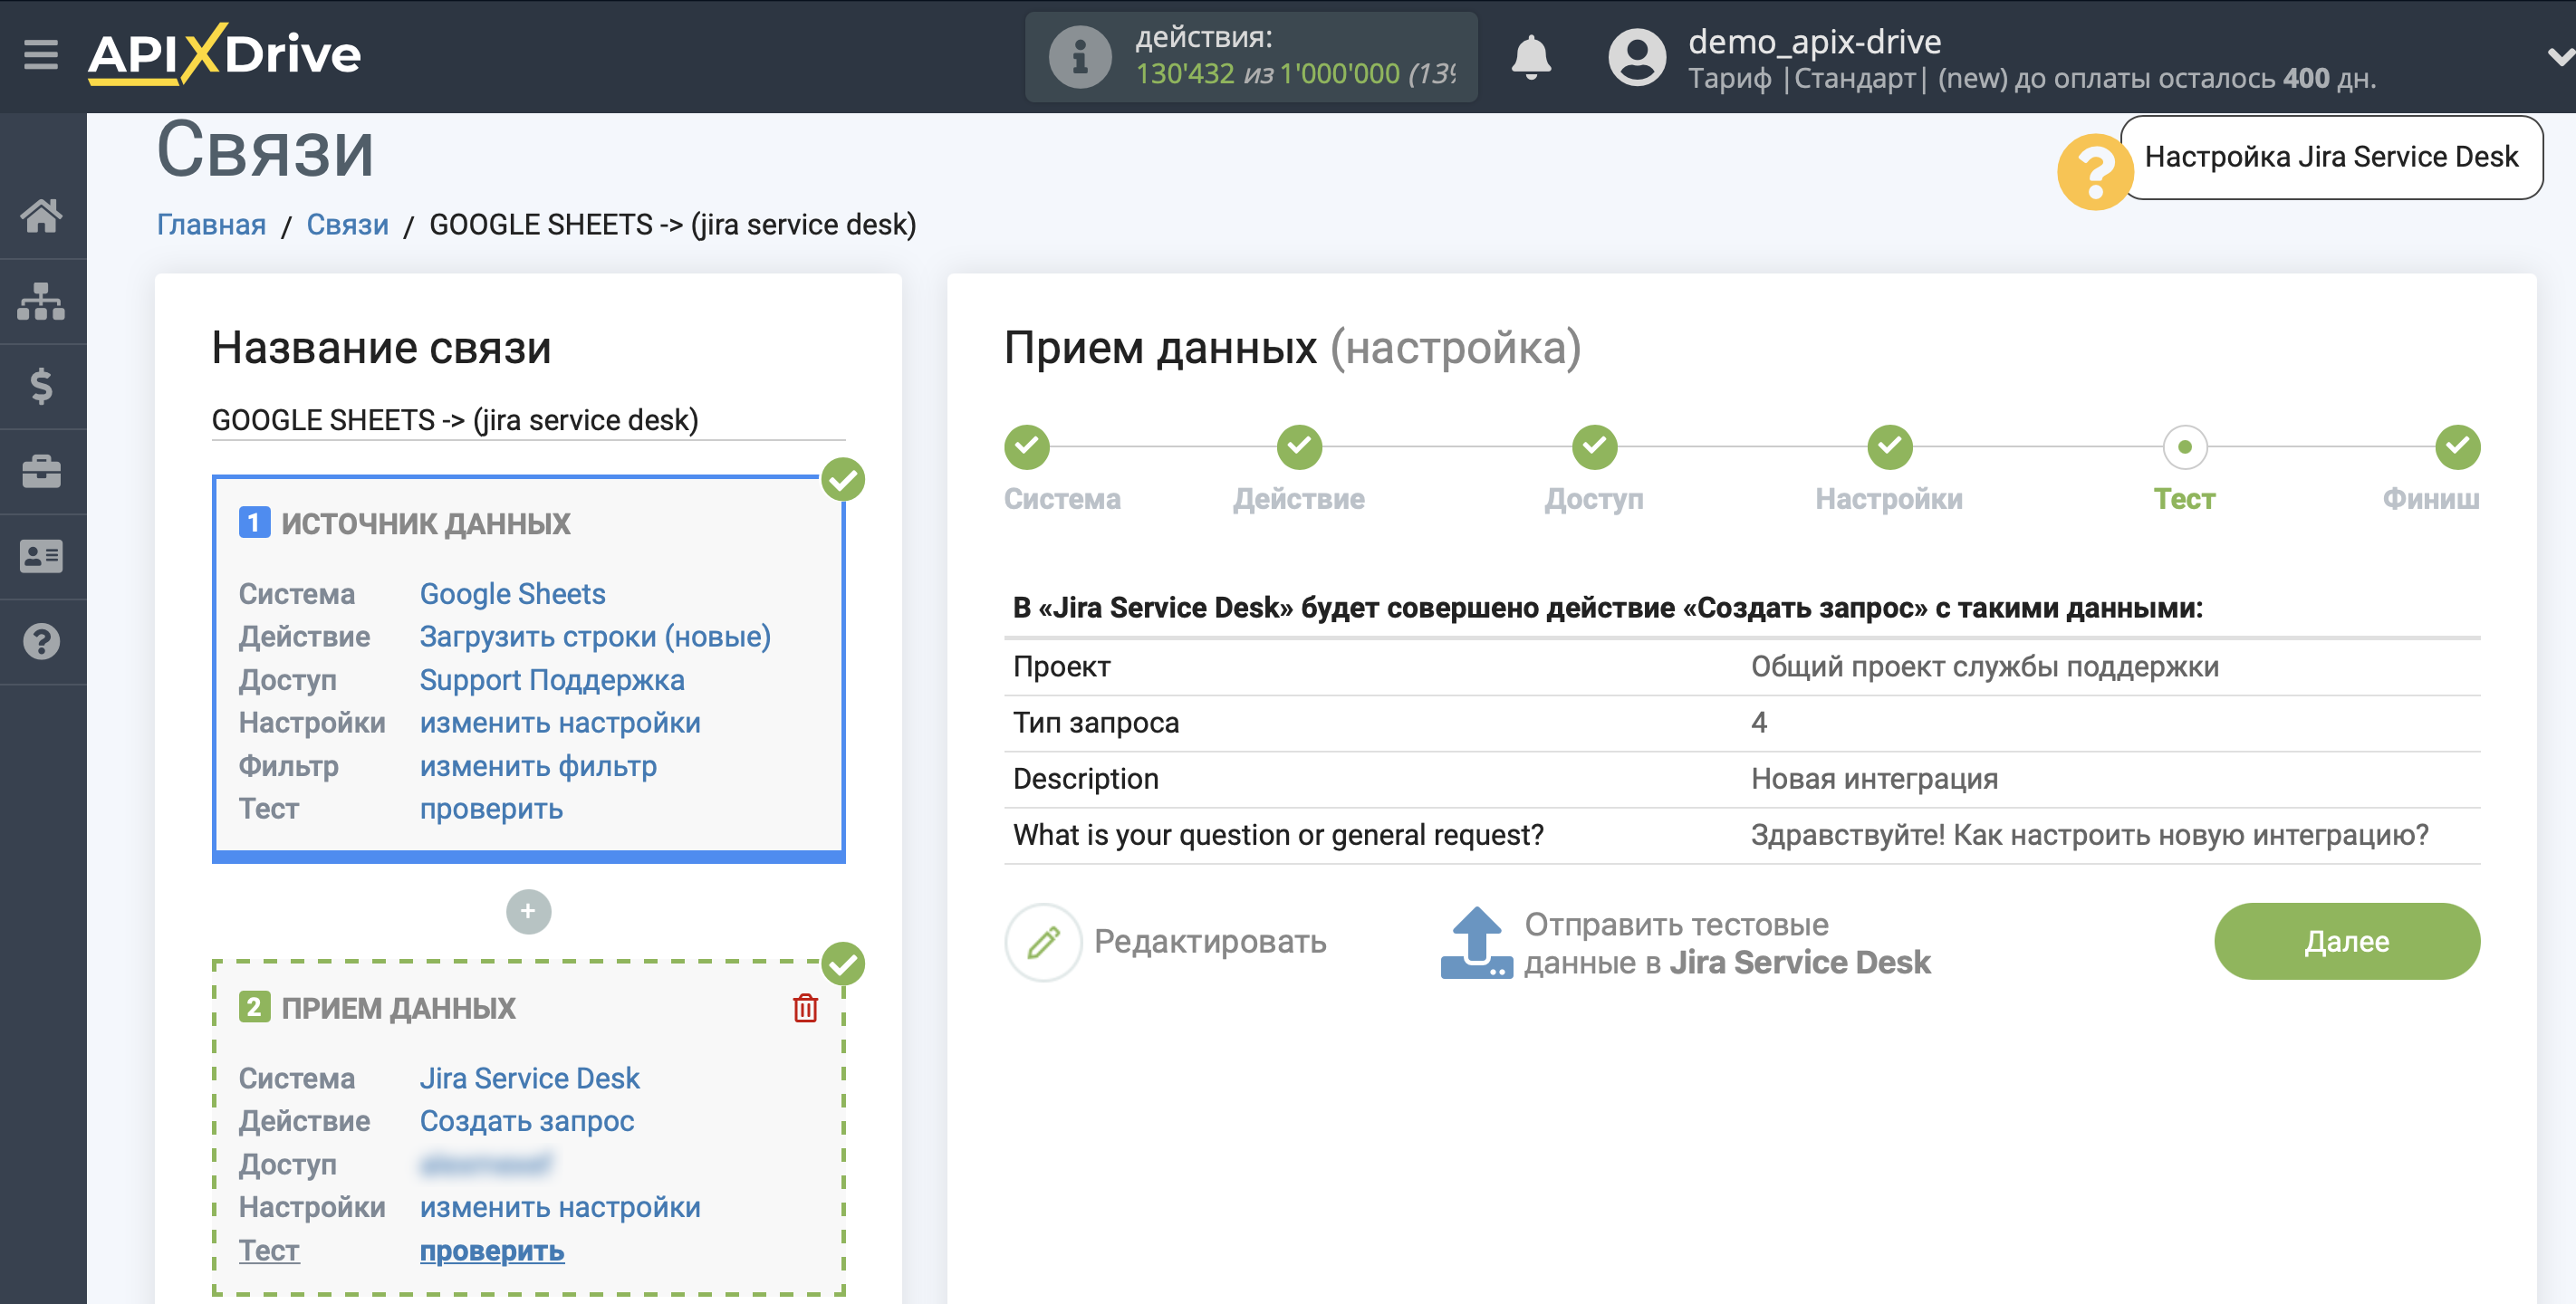Go to Доступ step
Screen dimensions: 2576x1304
pos(1594,447)
